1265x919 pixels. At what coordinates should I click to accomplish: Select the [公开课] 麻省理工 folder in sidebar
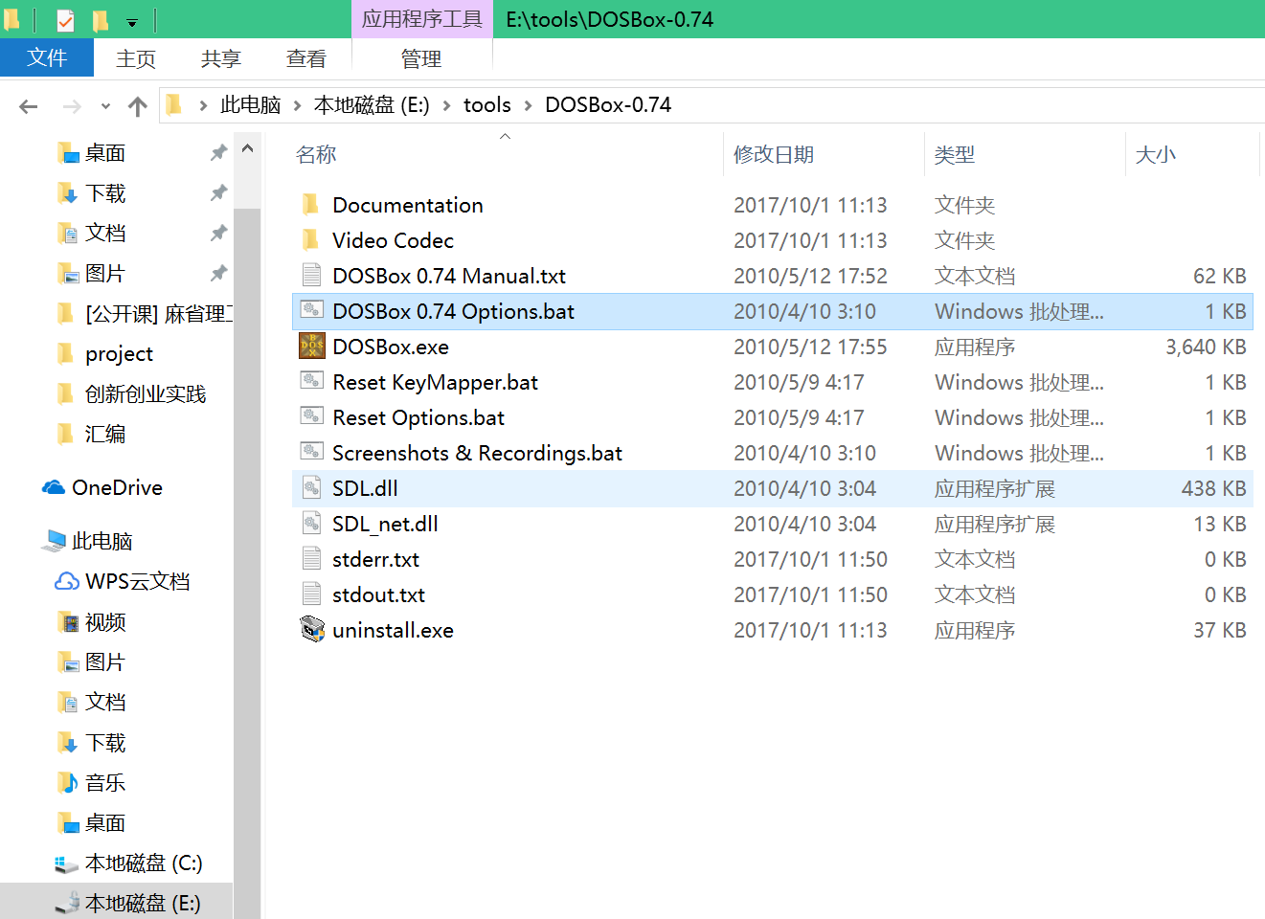[x=159, y=314]
